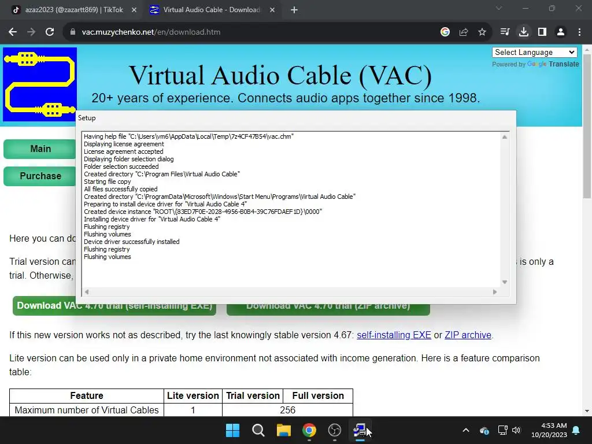
Task: Click "License agreement accepted" log line
Action: tap(124, 151)
